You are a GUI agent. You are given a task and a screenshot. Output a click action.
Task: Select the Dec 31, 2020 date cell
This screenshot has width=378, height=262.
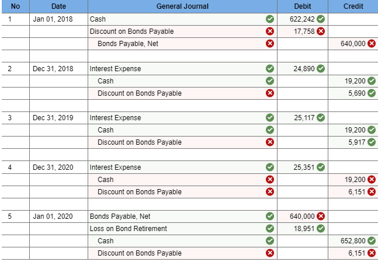tap(58, 167)
